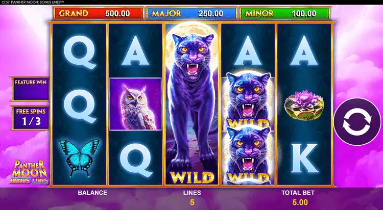Open the Grand 500.00 jackpot panel

click(x=98, y=13)
